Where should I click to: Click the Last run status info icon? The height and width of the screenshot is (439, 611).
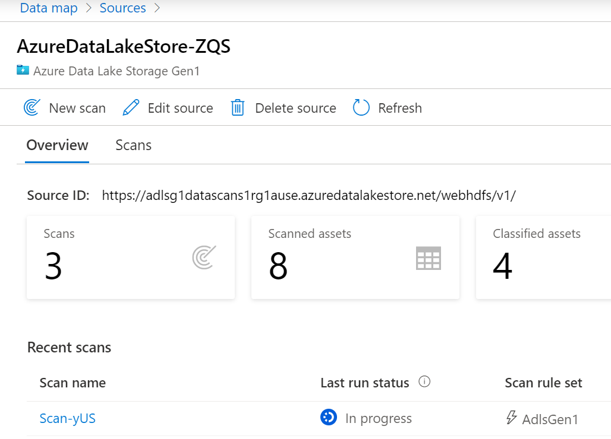[x=424, y=382]
